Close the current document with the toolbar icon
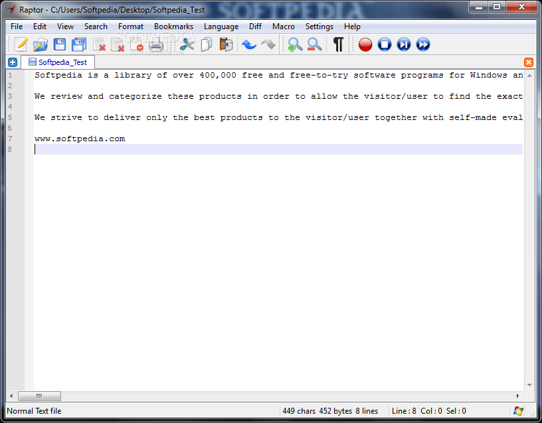Viewport: 542px width, 423px height. click(x=99, y=44)
